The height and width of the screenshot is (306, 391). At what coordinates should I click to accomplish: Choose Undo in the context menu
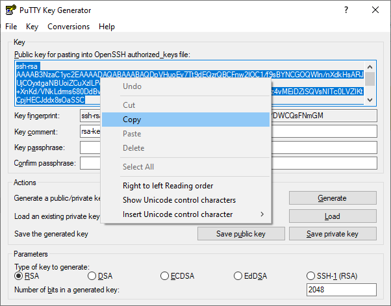(x=186, y=86)
